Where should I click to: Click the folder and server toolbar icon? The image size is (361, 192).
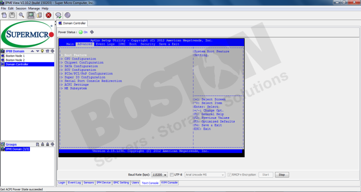click(x=39, y=15)
